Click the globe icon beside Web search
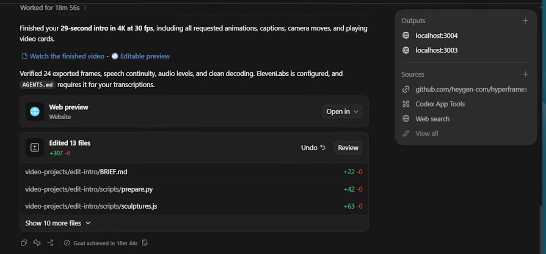The width and height of the screenshot is (546, 254). pos(406,119)
